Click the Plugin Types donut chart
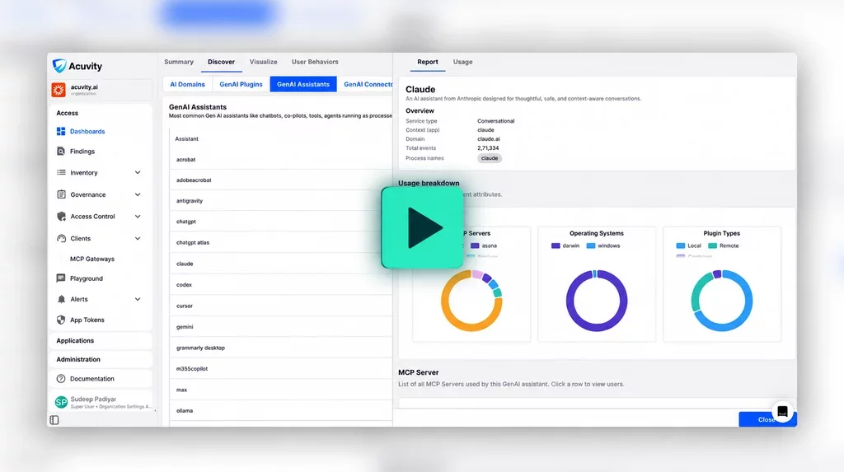This screenshot has width=844, height=472. tap(721, 301)
